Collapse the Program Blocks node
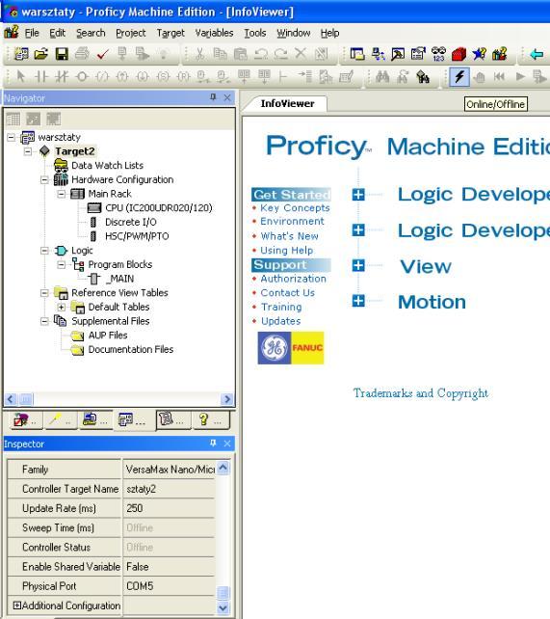 (x=61, y=265)
